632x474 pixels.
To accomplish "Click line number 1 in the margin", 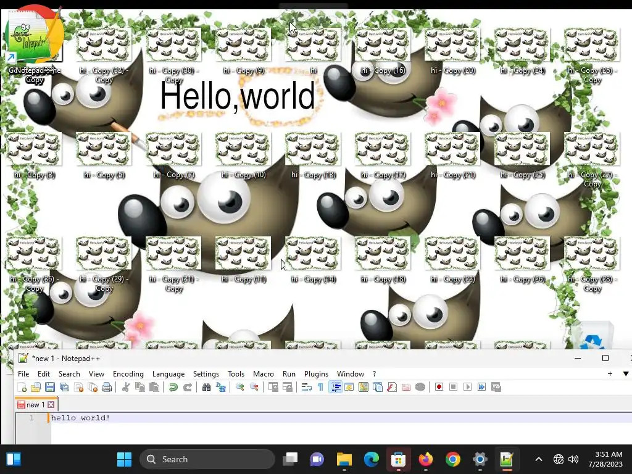I will pos(31,418).
